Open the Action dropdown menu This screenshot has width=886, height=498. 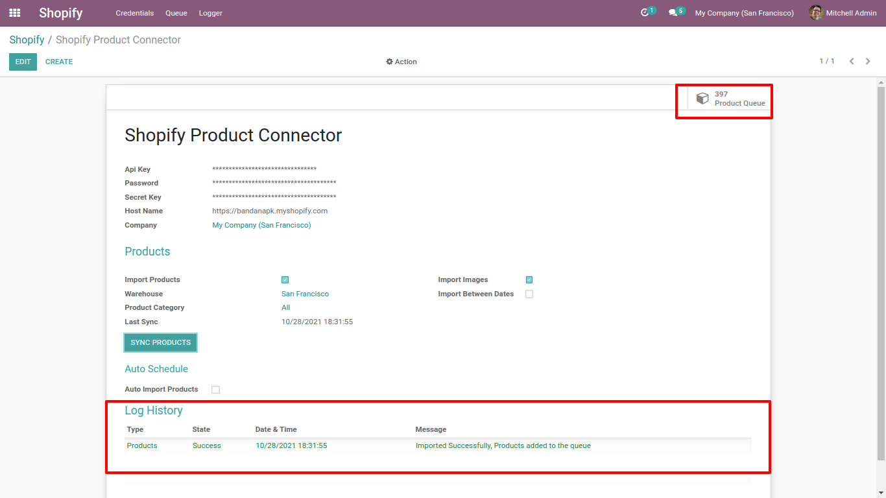(401, 62)
